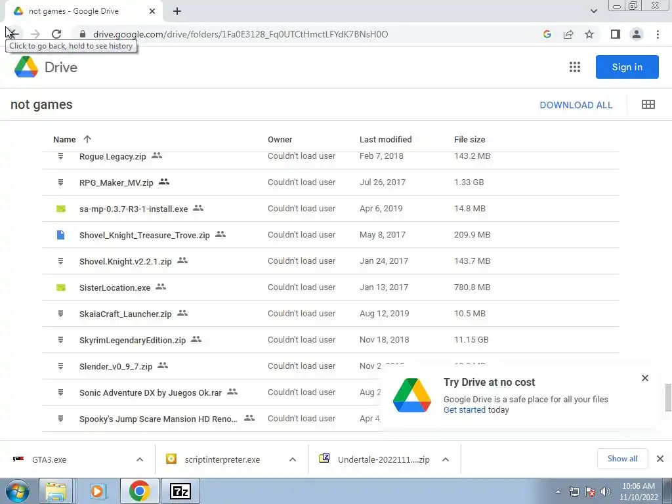Image resolution: width=672 pixels, height=504 pixels.
Task: Click the site lock icon in address bar
Action: 83,34
